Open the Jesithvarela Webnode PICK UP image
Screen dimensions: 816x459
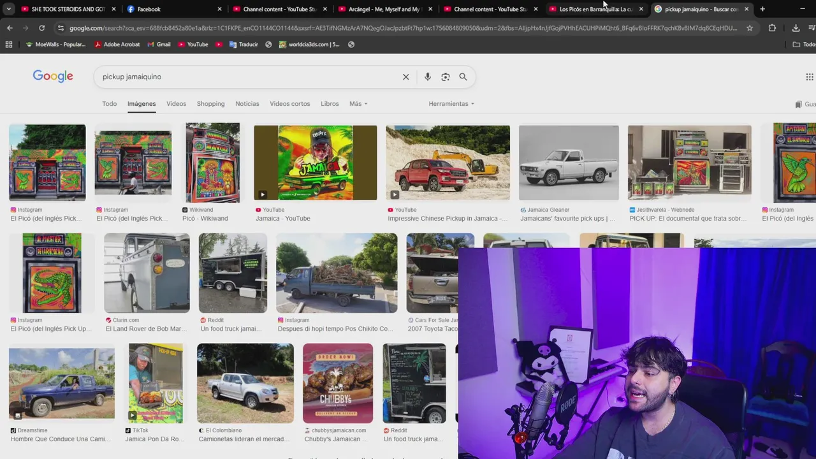(689, 163)
